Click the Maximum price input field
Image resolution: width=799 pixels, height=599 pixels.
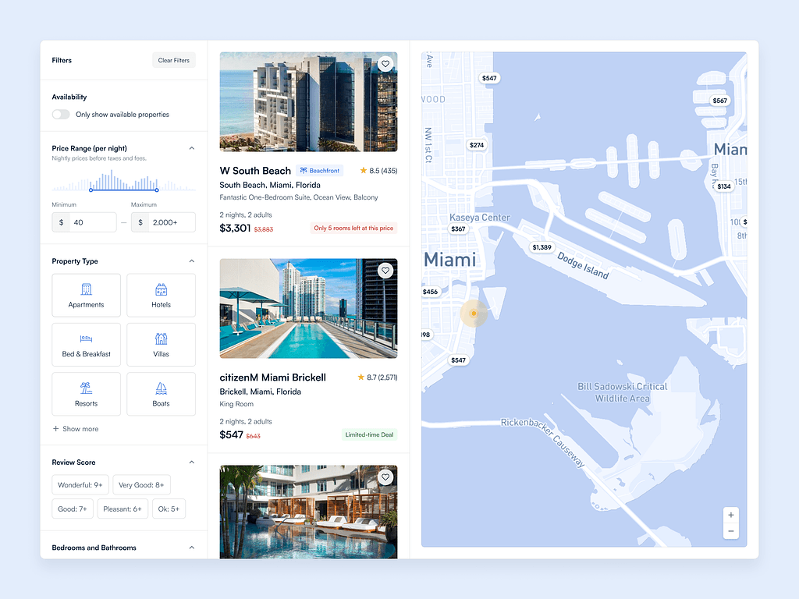[x=163, y=222]
